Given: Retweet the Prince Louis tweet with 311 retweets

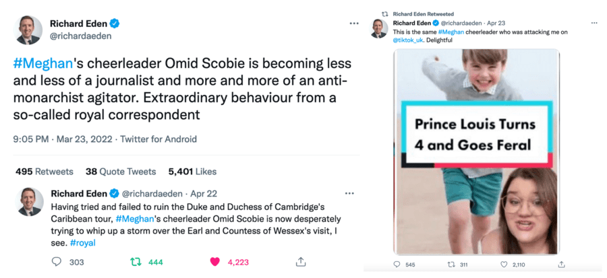Looking at the screenshot, I should tap(452, 265).
